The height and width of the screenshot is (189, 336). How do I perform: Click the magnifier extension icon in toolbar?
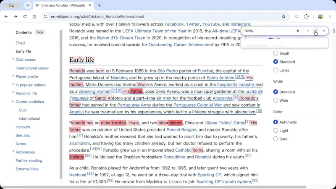click(297, 16)
